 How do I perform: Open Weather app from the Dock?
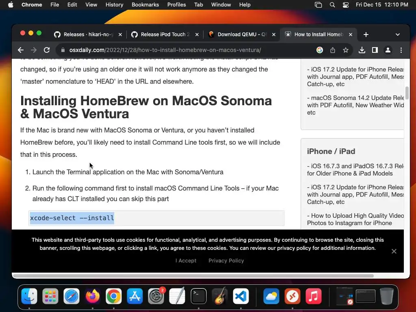271,296
